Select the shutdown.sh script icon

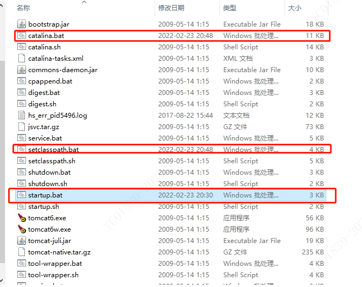(22, 183)
